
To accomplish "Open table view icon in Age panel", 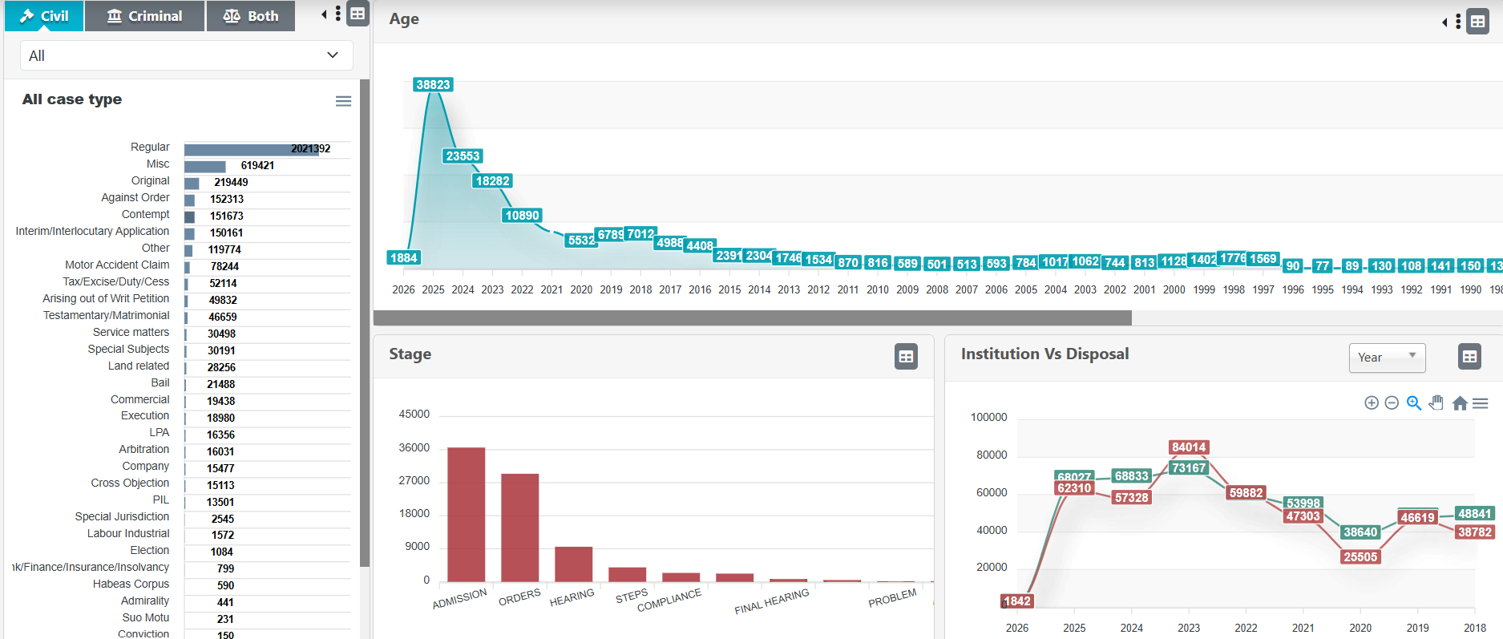I will (1477, 22).
